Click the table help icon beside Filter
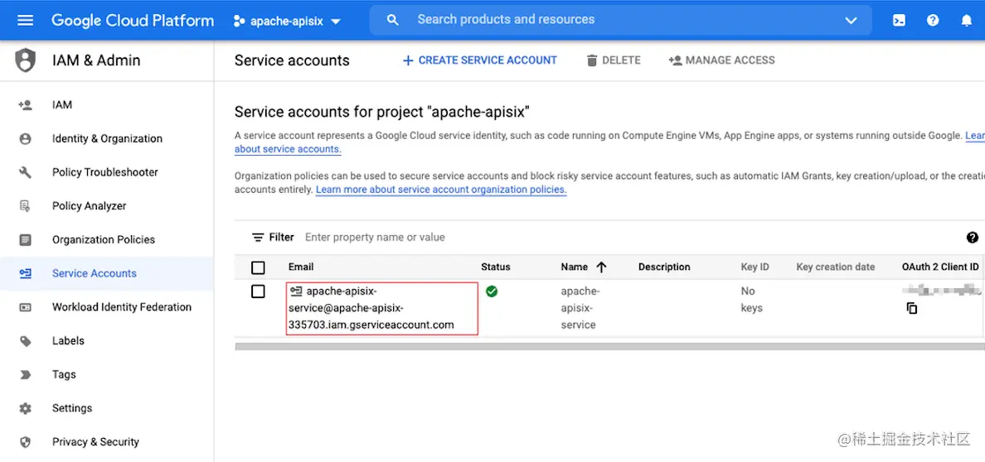 (973, 238)
